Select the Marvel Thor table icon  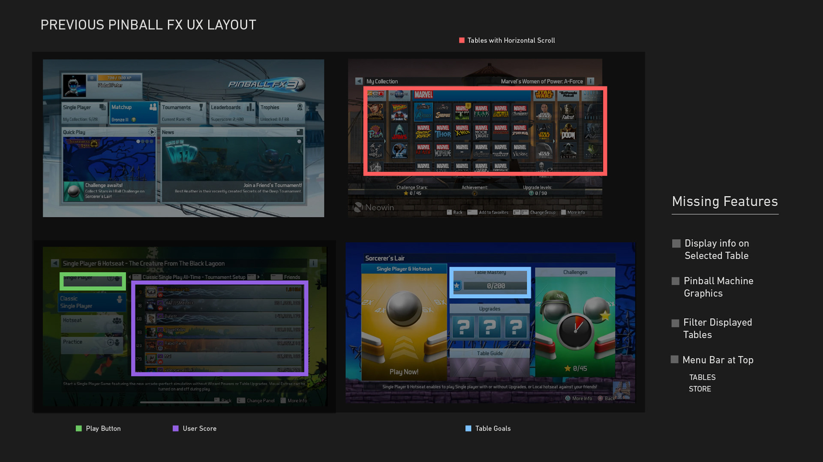[443, 131]
